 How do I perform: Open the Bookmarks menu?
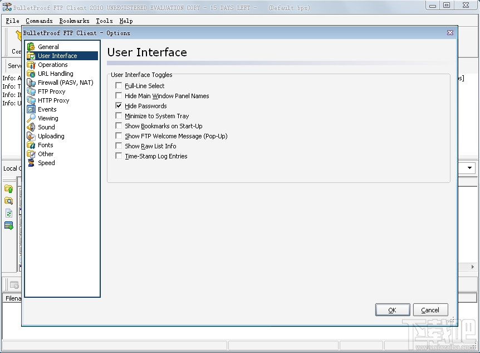(74, 21)
